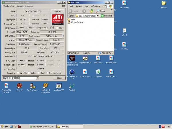Open the Вид menu
This screenshot has width=172, height=129.
pyautogui.click(x=87, y=6)
